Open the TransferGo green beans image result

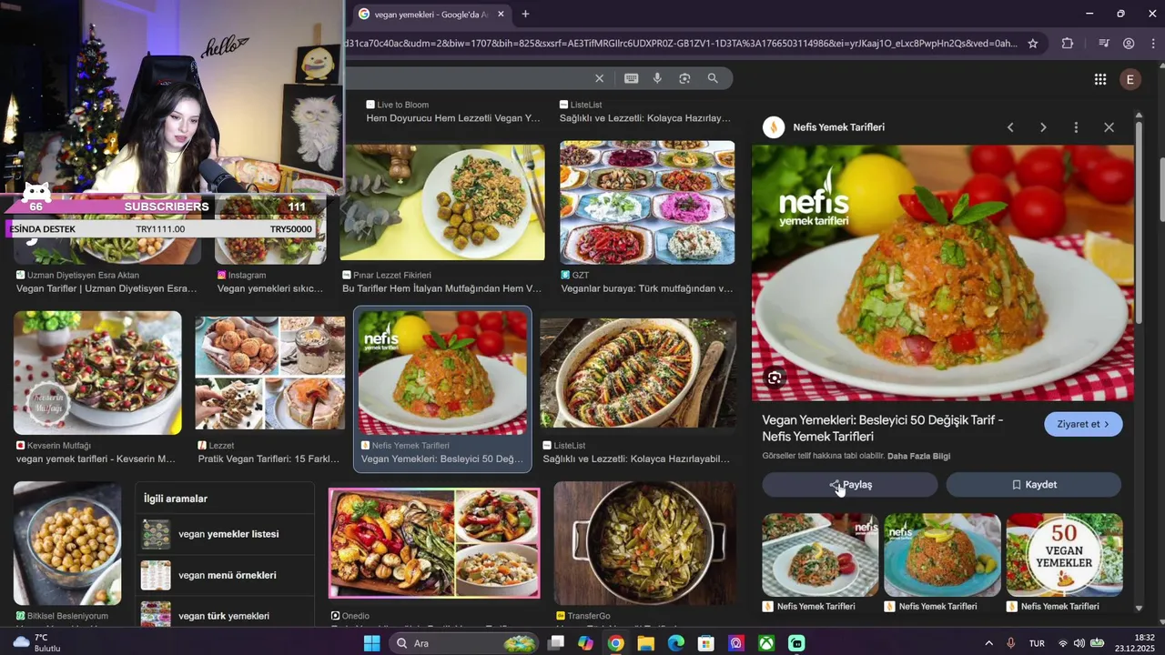click(645, 543)
